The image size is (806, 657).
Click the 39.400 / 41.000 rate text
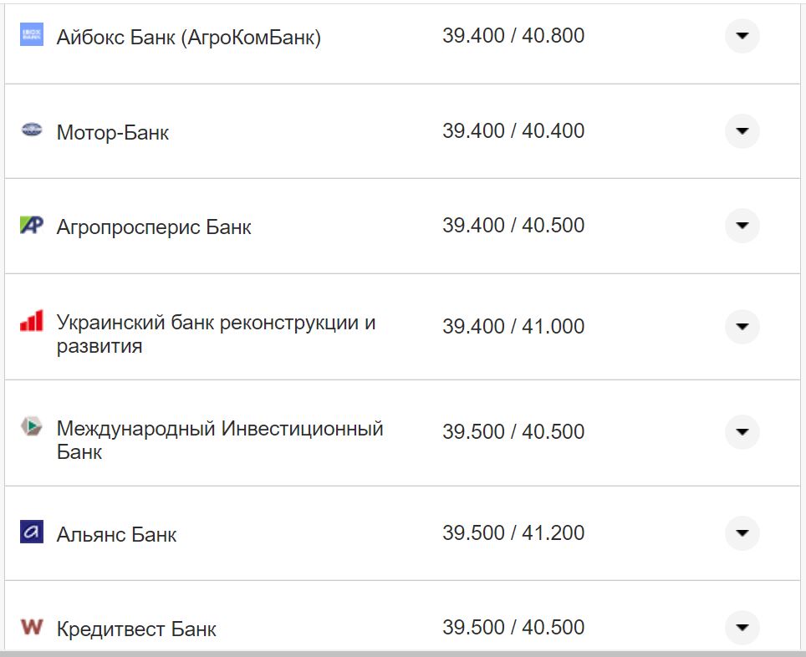[513, 326]
